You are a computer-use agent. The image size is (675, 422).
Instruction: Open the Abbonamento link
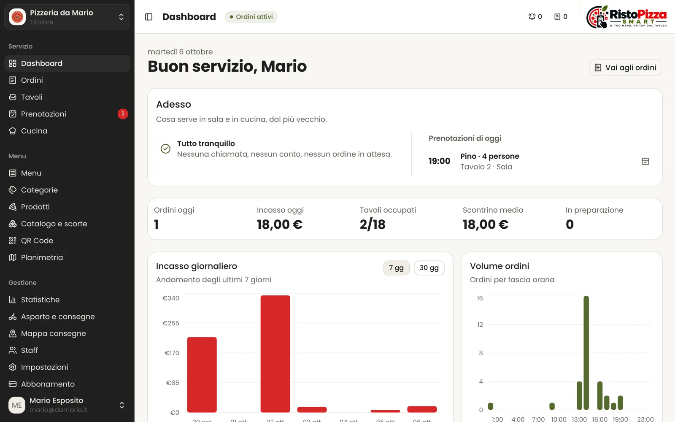coord(67,384)
